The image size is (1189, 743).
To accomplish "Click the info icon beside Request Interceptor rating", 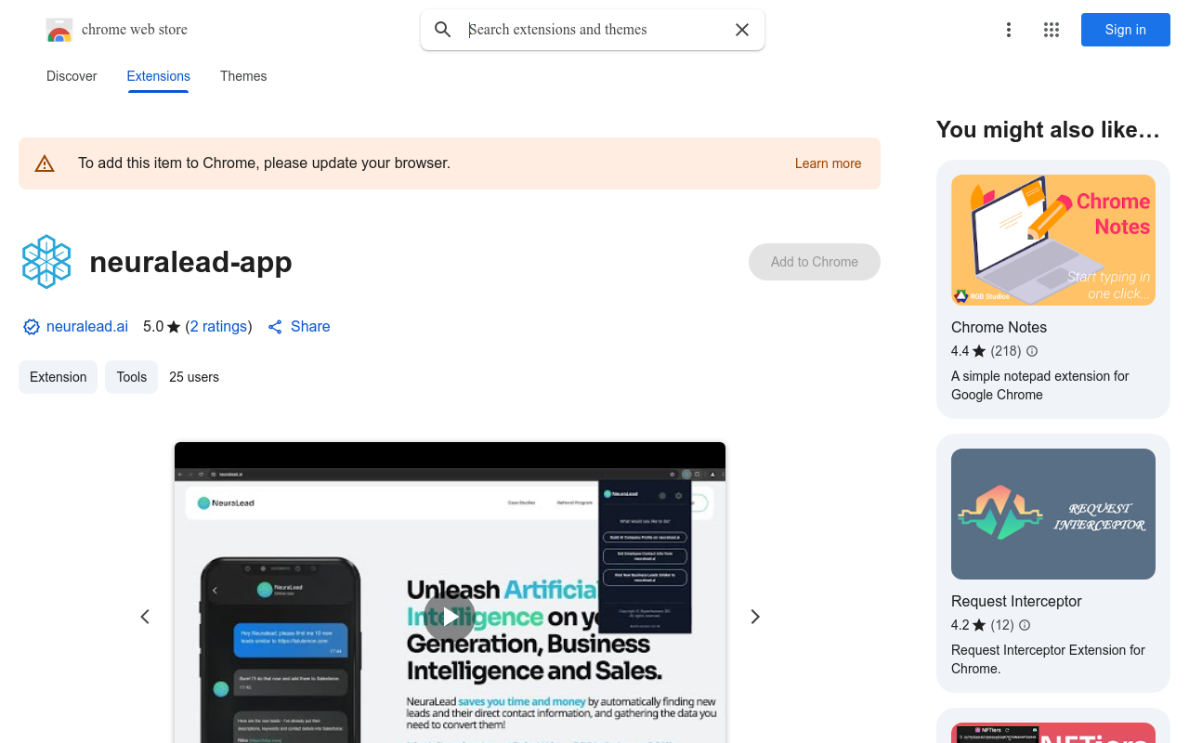I will click(1024, 625).
